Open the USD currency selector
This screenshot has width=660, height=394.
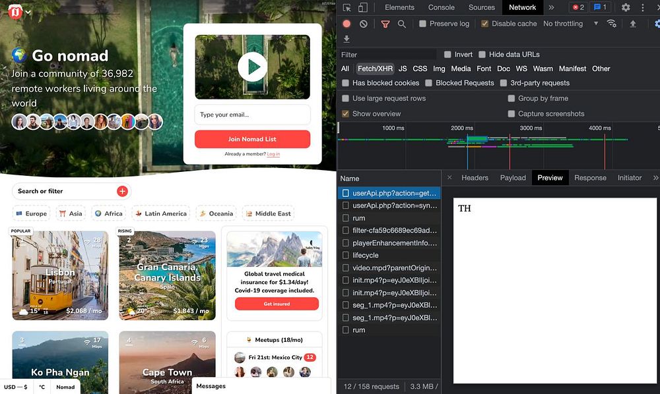pos(16,387)
